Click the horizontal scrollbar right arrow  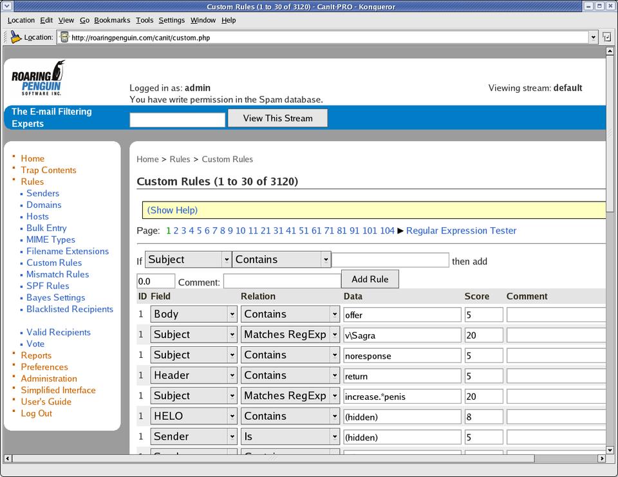coord(602,458)
